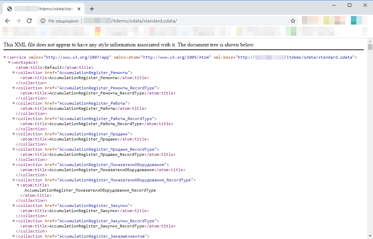Click the Forward arrow button
The width and height of the screenshot is (373, 239).
[18, 21]
